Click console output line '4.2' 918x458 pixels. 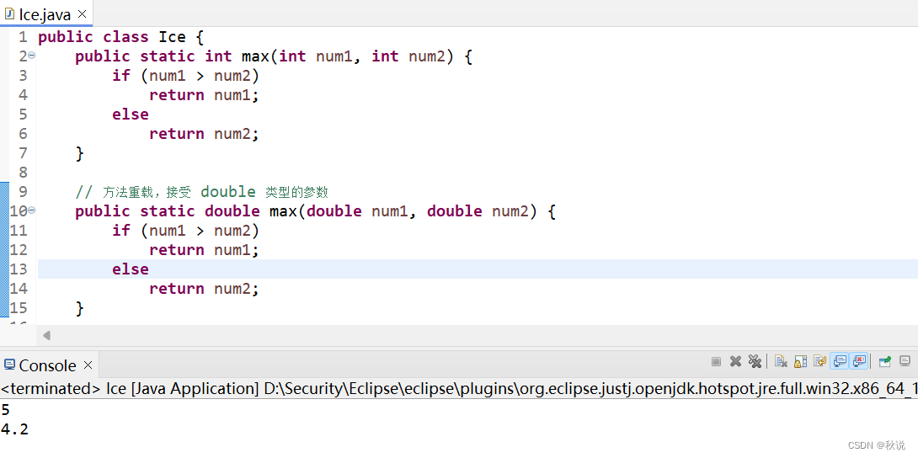(14, 430)
